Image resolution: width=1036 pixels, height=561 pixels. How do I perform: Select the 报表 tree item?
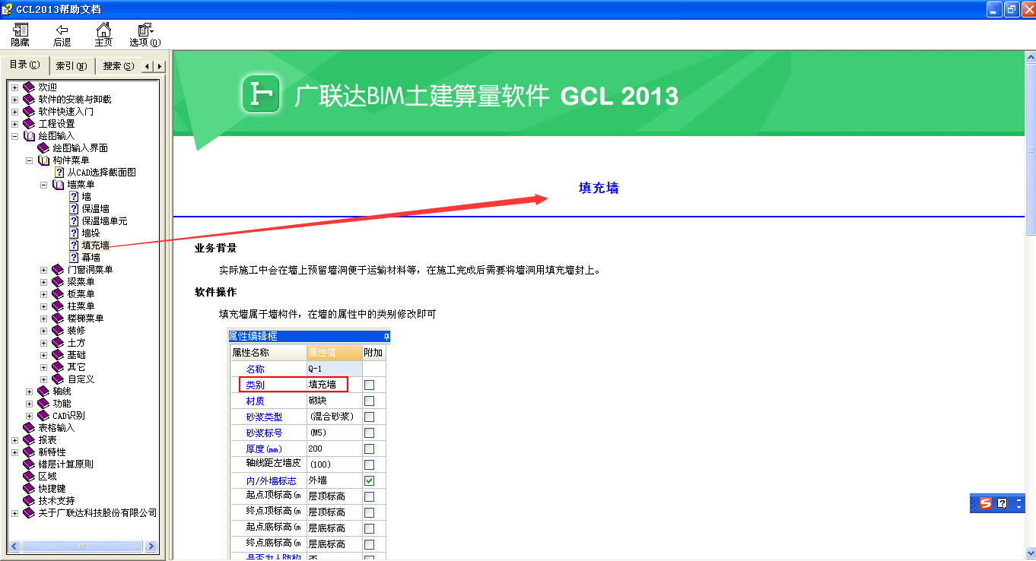(x=48, y=440)
